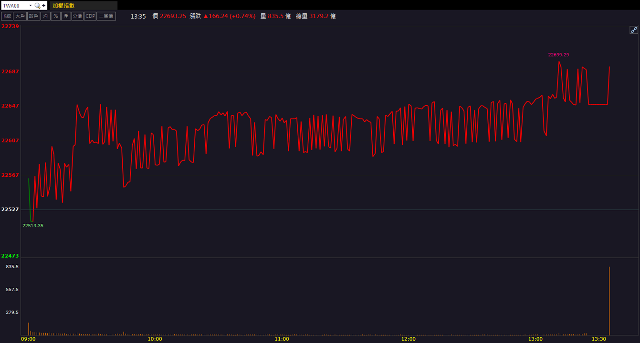This screenshot has height=343, width=640.
Task: Toggle the 大戶 indicator button
Action: click(20, 16)
